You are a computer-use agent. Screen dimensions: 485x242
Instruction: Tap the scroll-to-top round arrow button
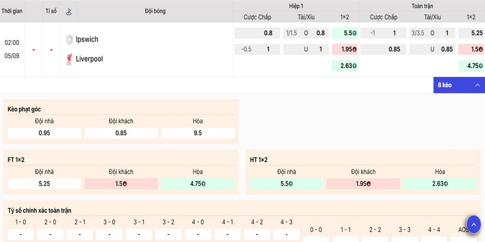click(x=473, y=226)
